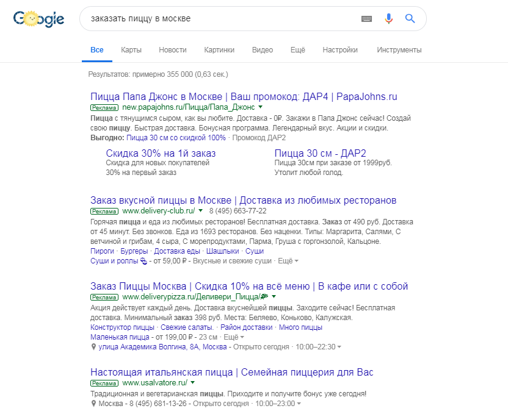
Task: Open the Конструктор пиццы sitelink
Action: [x=122, y=327]
